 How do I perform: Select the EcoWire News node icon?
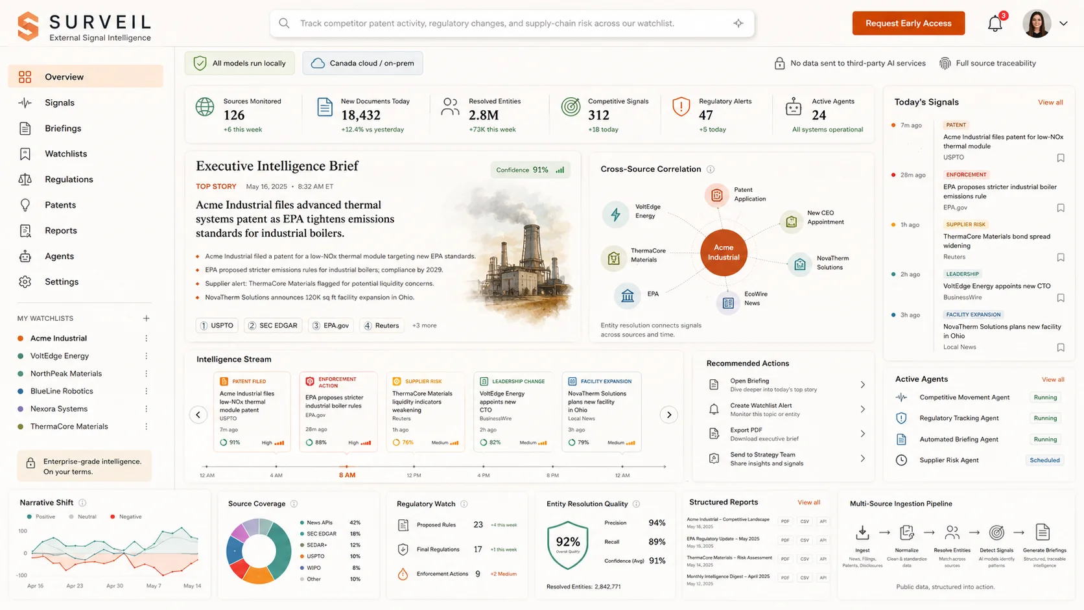728,303
